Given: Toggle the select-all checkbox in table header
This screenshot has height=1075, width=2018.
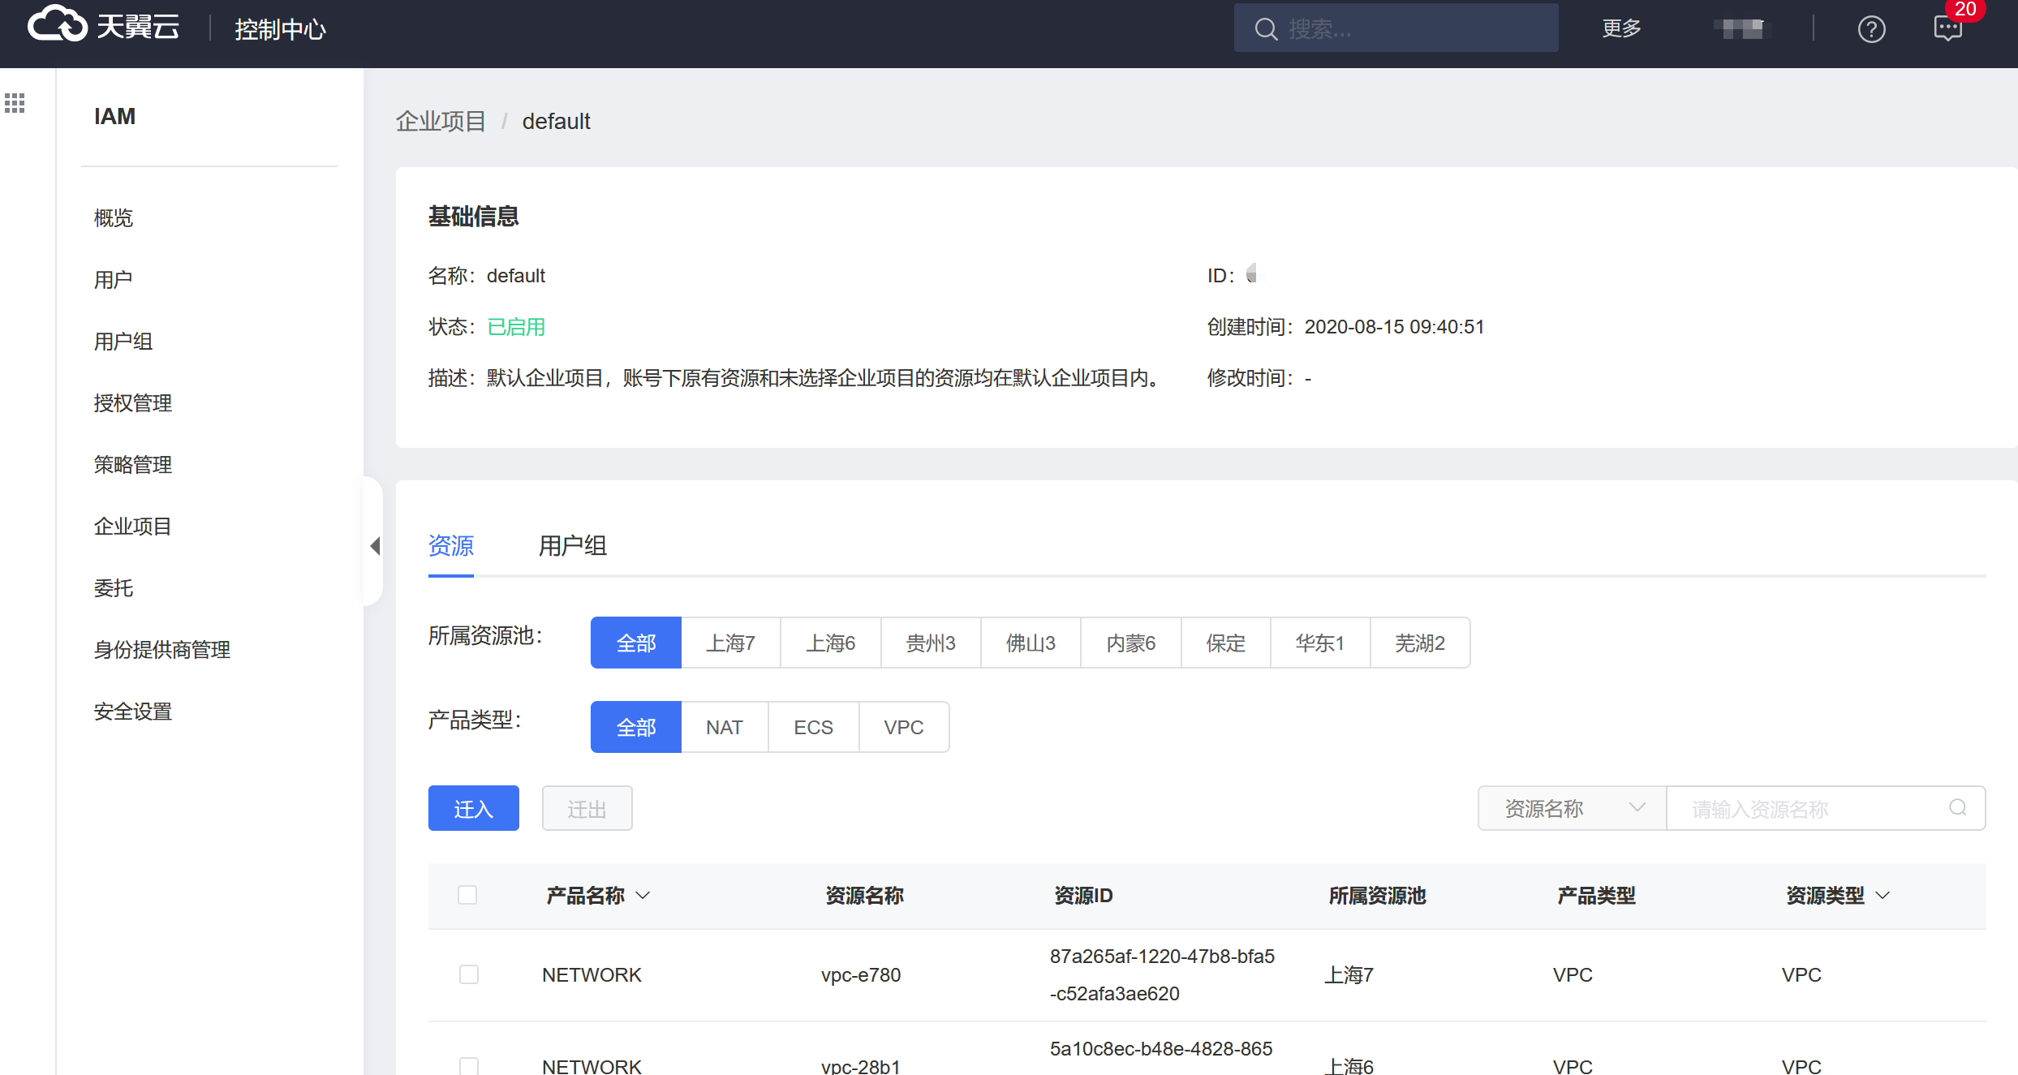Looking at the screenshot, I should 467,895.
